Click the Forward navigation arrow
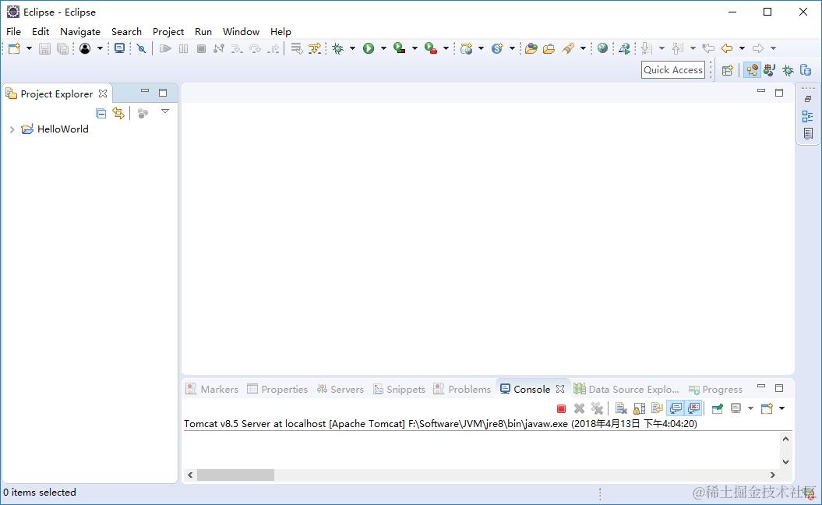822x505 pixels. 758,49
